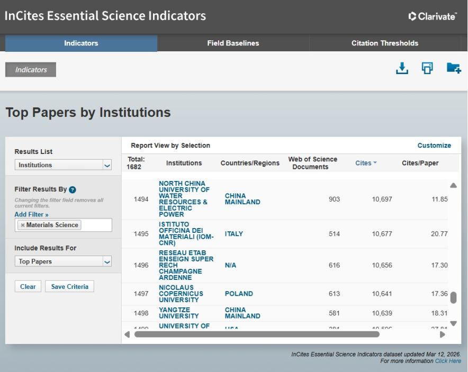
Task: Switch to the Field Baselines tab
Action: pyautogui.click(x=233, y=43)
